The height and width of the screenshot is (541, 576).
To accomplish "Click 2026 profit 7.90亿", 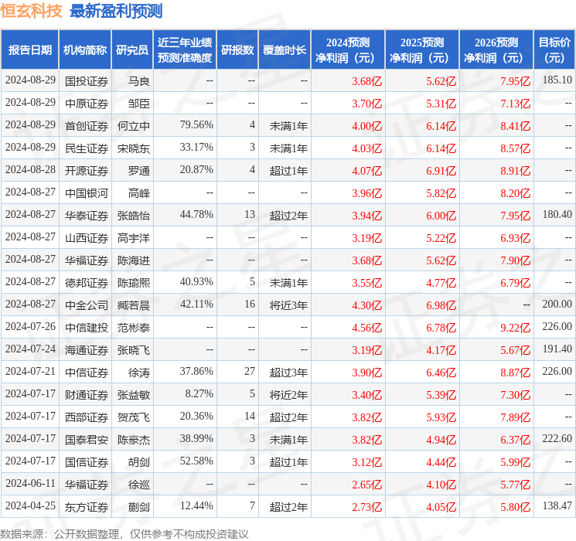I will point(516,260).
